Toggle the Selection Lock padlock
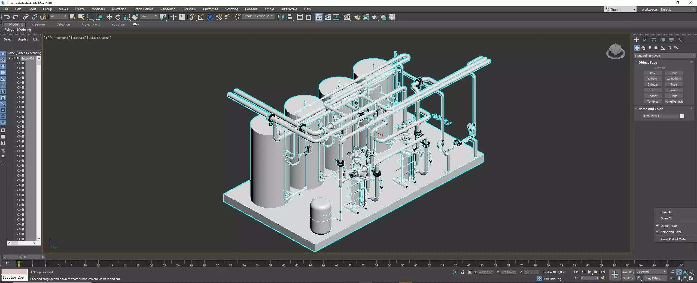The width and height of the screenshot is (697, 283). point(463,272)
